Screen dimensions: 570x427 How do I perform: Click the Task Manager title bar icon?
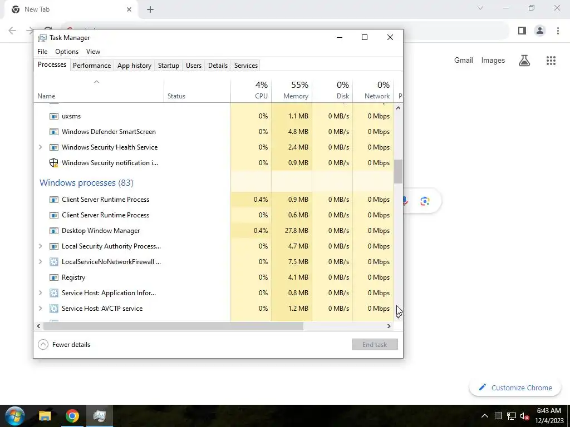[42, 38]
